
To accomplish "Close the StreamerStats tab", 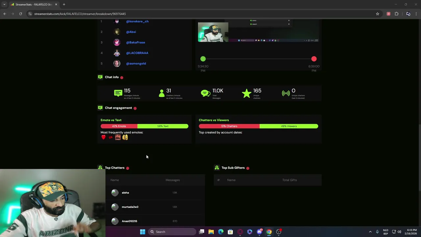I will (x=56, y=5).
